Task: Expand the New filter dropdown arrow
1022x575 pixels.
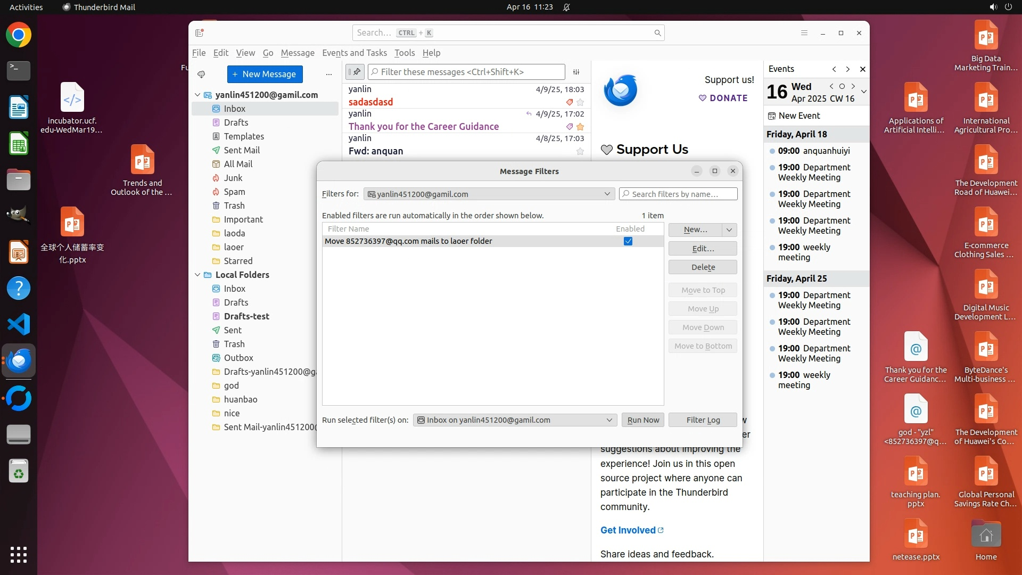Action: (729, 230)
